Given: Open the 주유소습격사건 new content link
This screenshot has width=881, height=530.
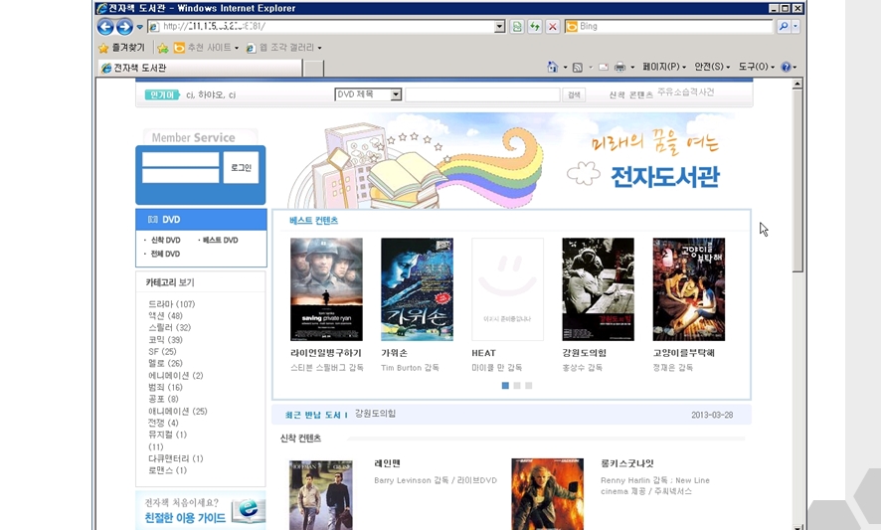Looking at the screenshot, I should 685,91.
